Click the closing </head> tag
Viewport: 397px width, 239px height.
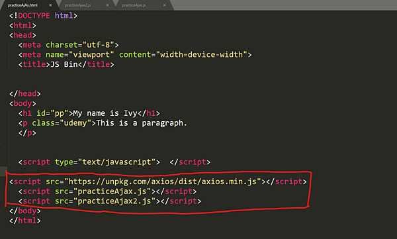pyautogui.click(x=25, y=94)
